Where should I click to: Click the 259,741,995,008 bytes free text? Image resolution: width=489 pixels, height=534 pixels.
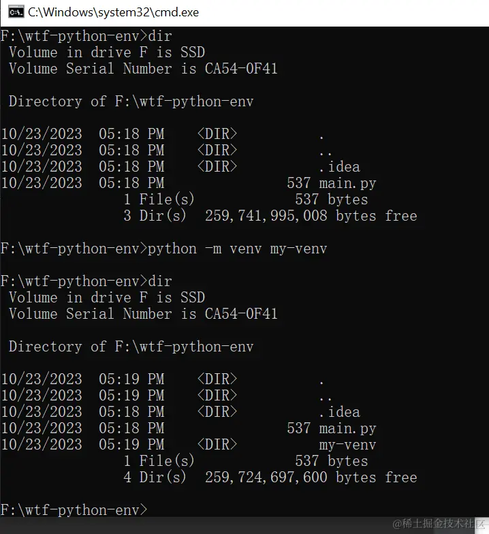[311, 216]
